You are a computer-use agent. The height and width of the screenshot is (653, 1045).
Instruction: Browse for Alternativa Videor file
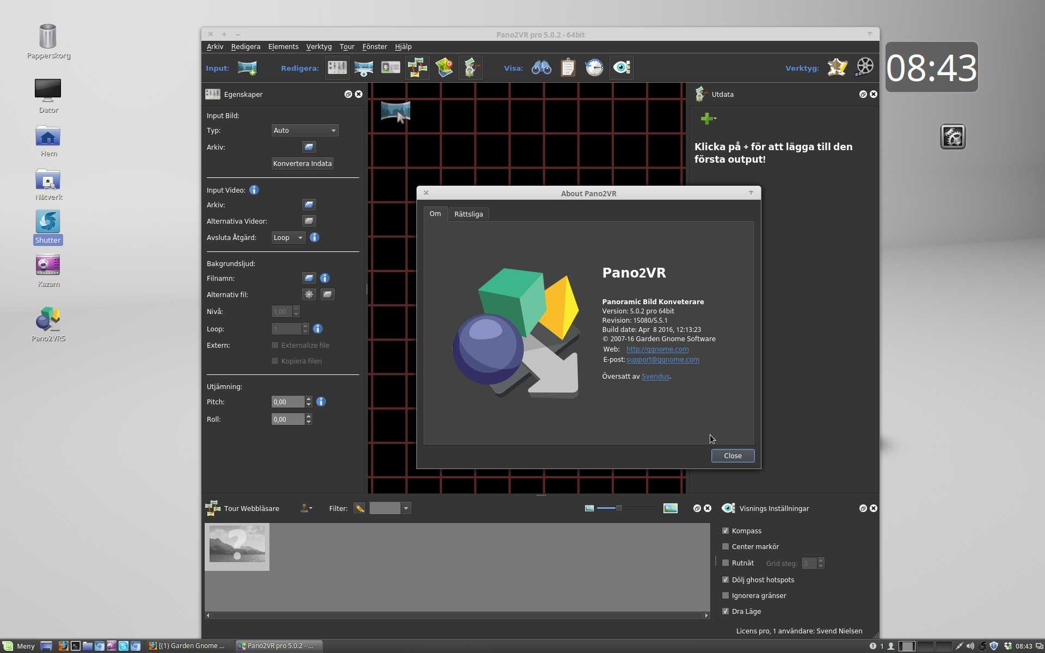click(309, 221)
